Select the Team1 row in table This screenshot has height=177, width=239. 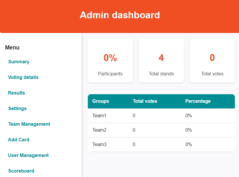(x=99, y=116)
